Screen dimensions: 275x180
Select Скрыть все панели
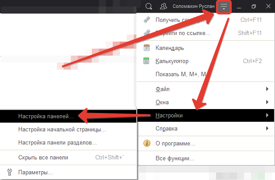68,158
